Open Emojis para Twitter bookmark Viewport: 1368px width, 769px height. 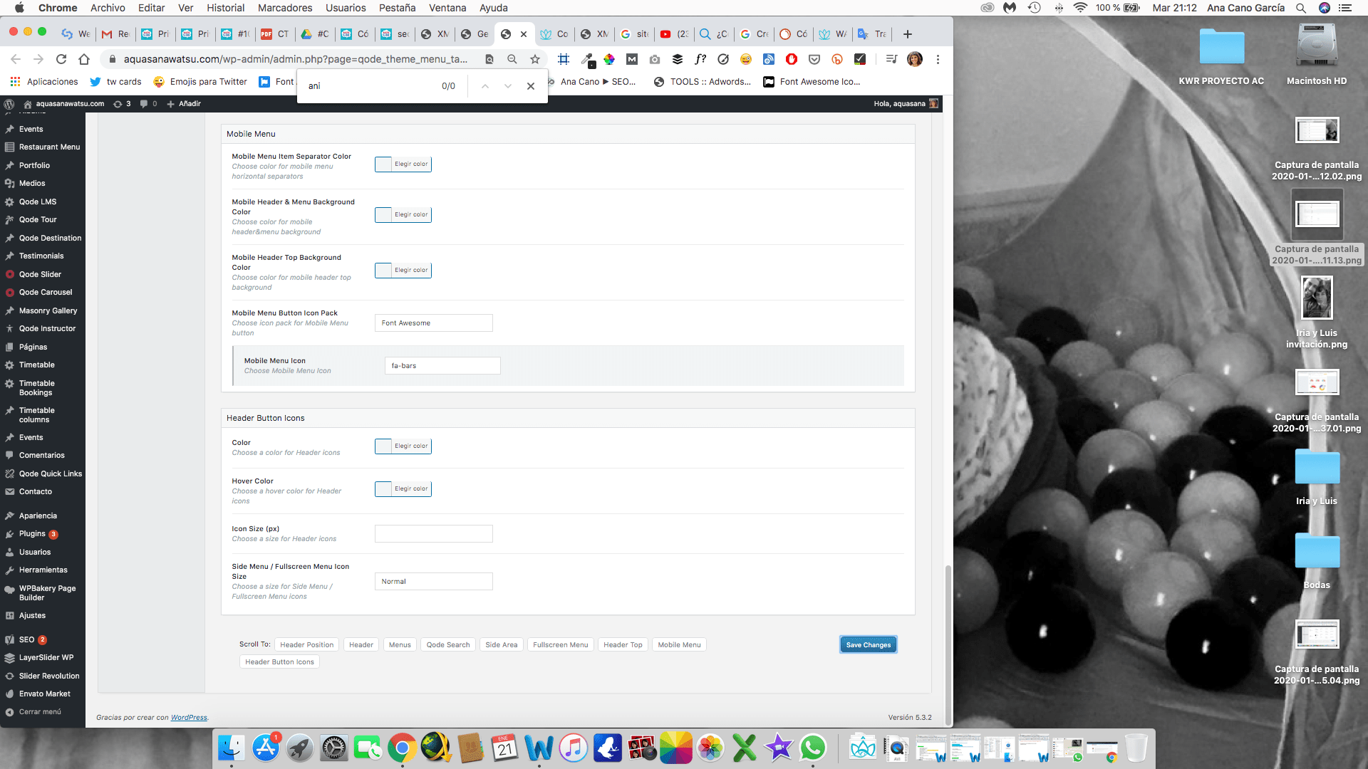[x=201, y=82]
